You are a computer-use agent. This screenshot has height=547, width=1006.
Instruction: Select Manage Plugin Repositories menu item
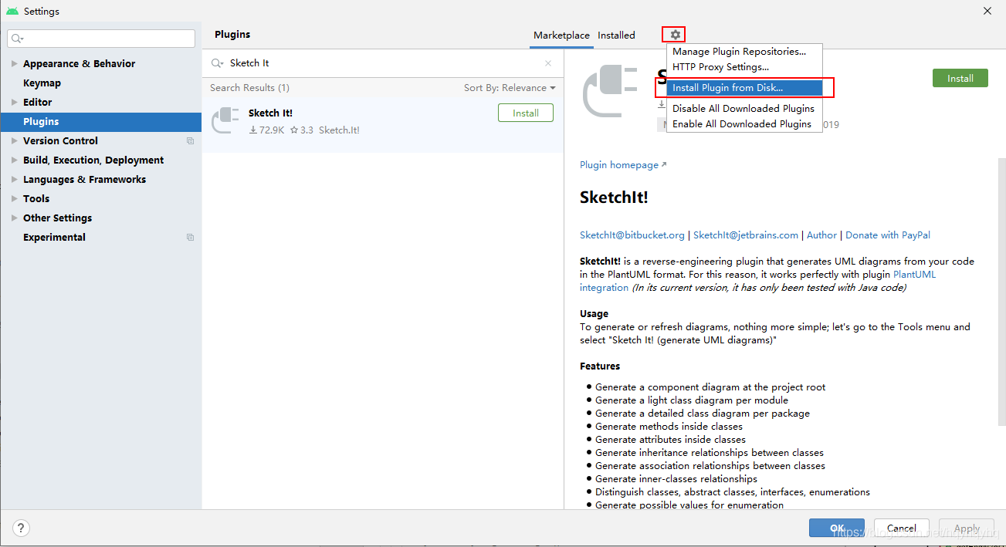(744, 52)
